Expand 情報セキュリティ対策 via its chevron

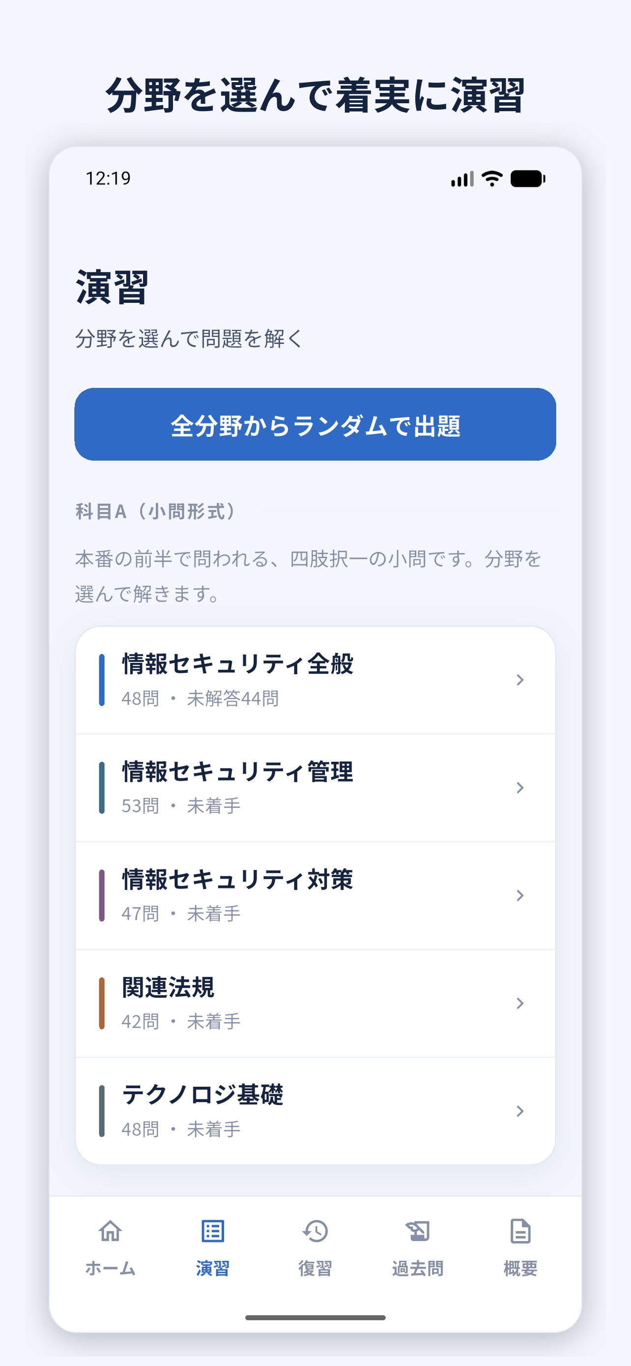point(520,895)
